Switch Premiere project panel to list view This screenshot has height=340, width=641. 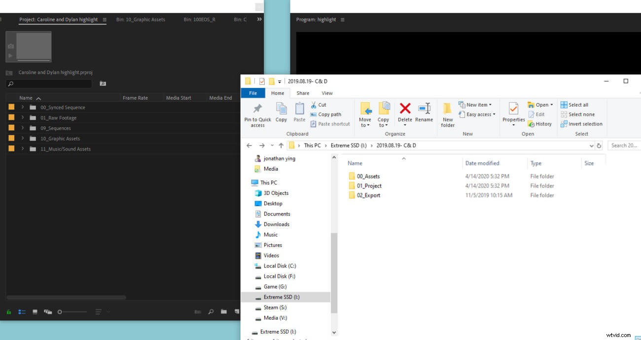point(22,312)
